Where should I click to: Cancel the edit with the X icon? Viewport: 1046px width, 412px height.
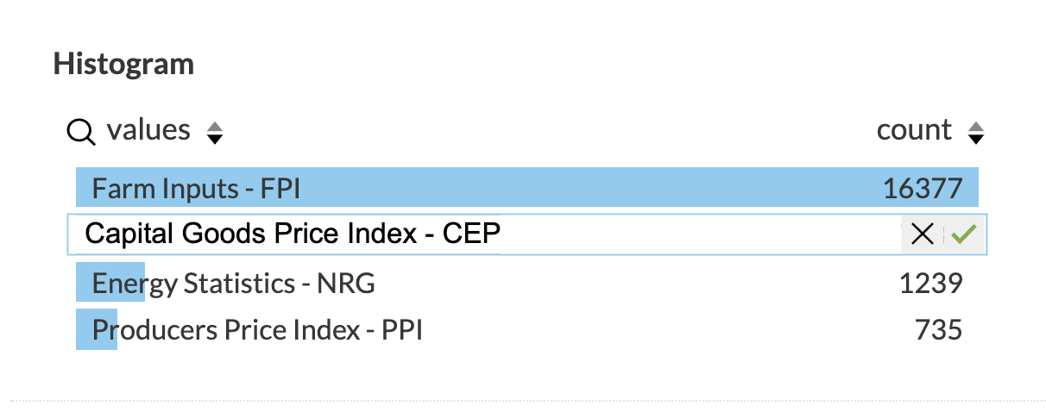tap(922, 234)
